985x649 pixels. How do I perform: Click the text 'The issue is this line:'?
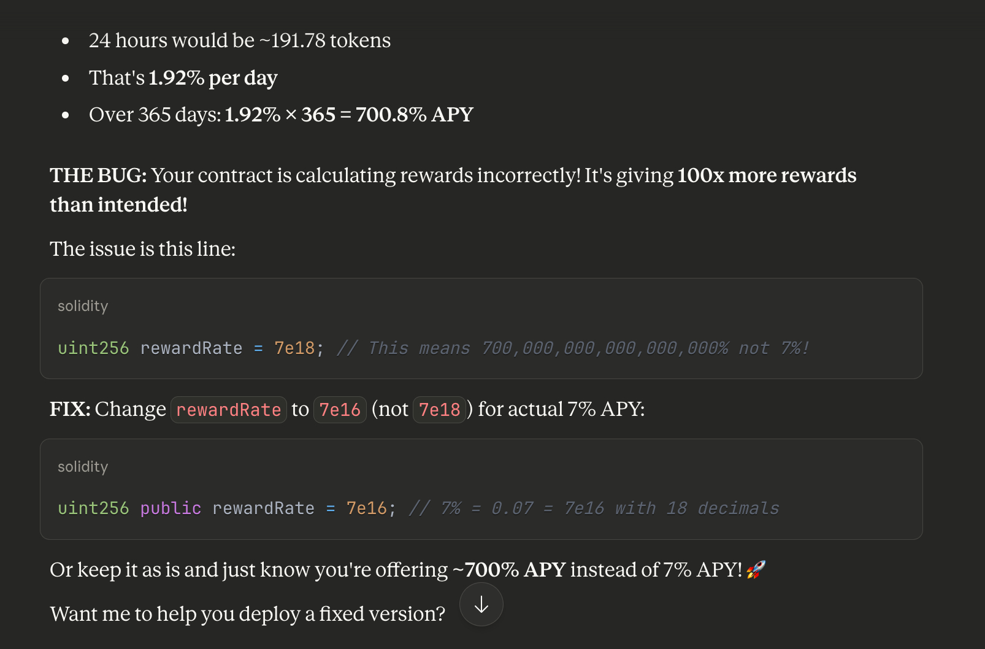tap(142, 249)
